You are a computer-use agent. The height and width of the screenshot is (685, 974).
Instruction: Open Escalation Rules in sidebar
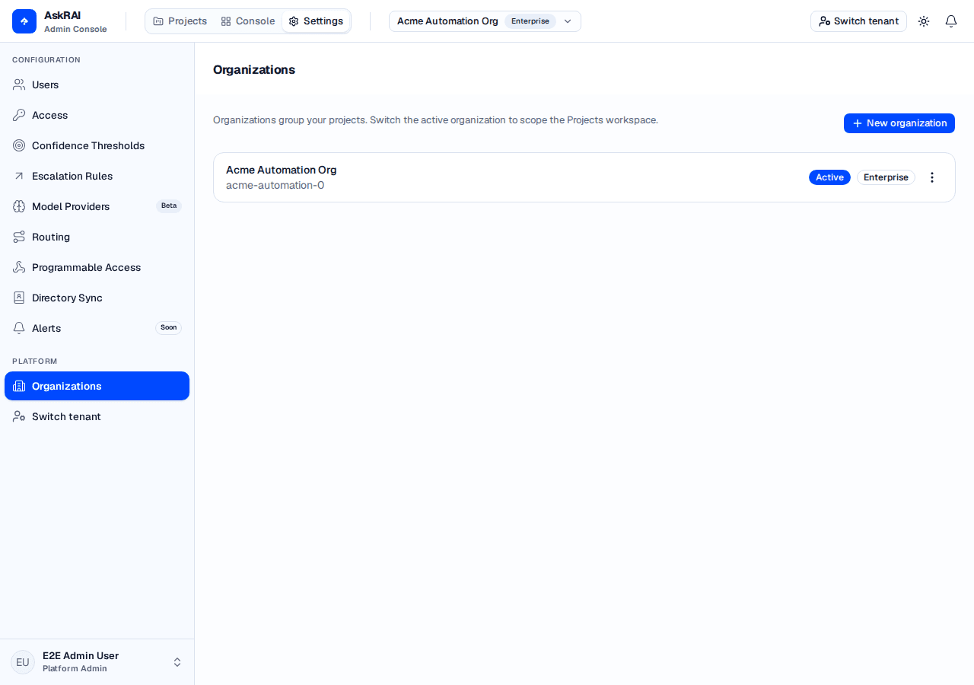[x=97, y=176]
